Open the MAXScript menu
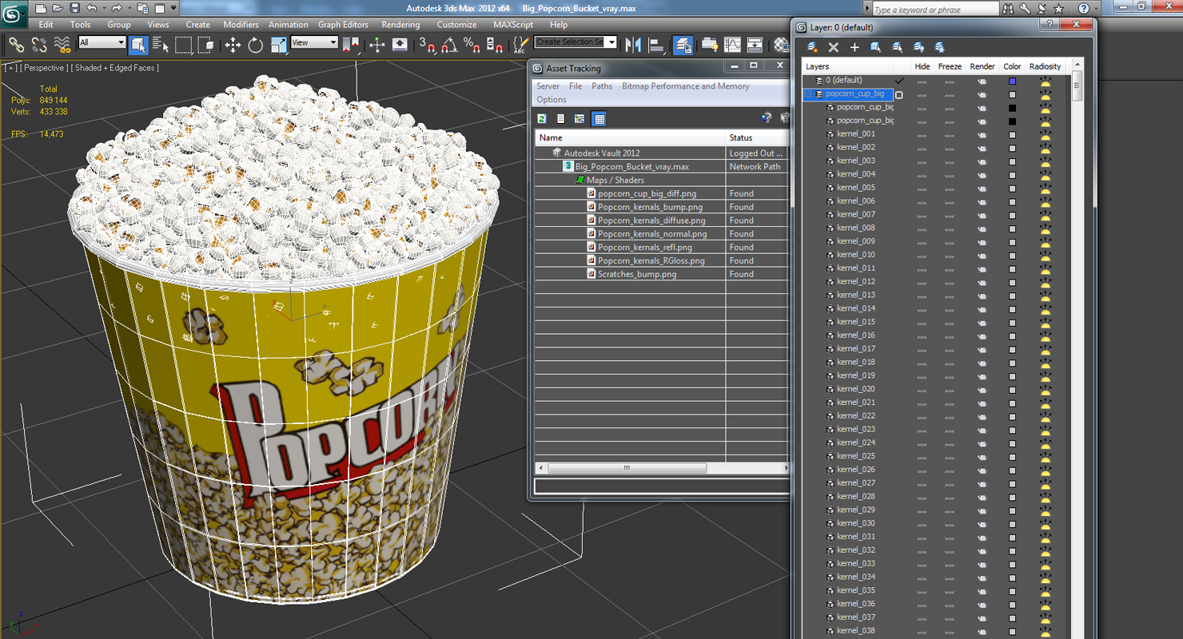The image size is (1183, 639). 513,25
